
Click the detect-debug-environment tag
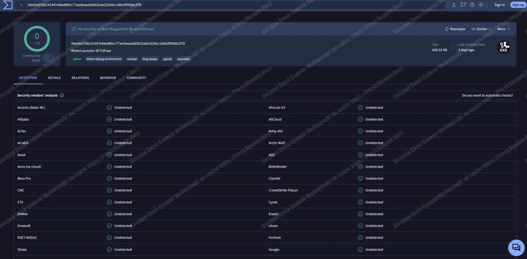(104, 59)
